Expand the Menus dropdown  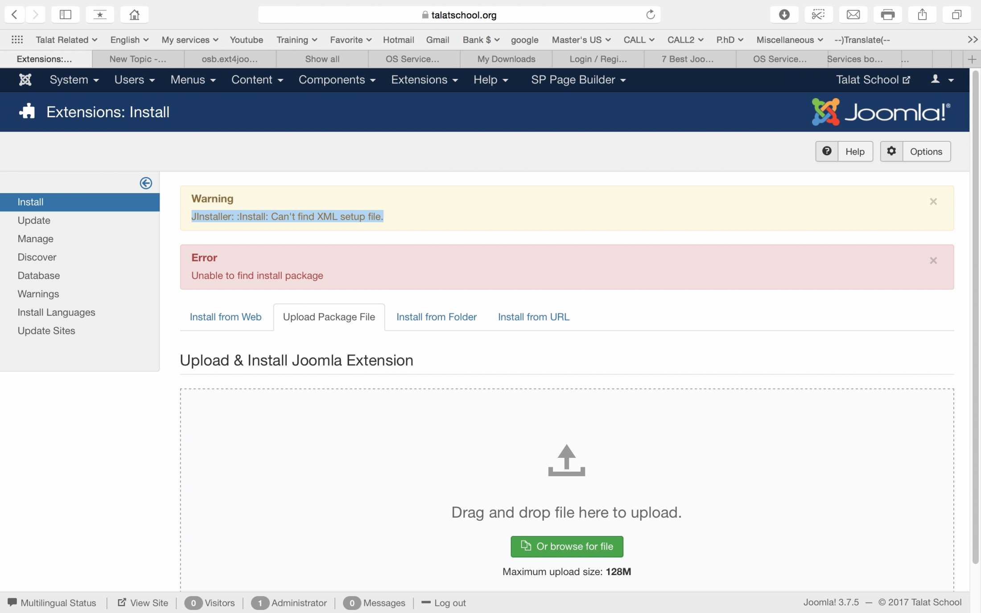[193, 80]
